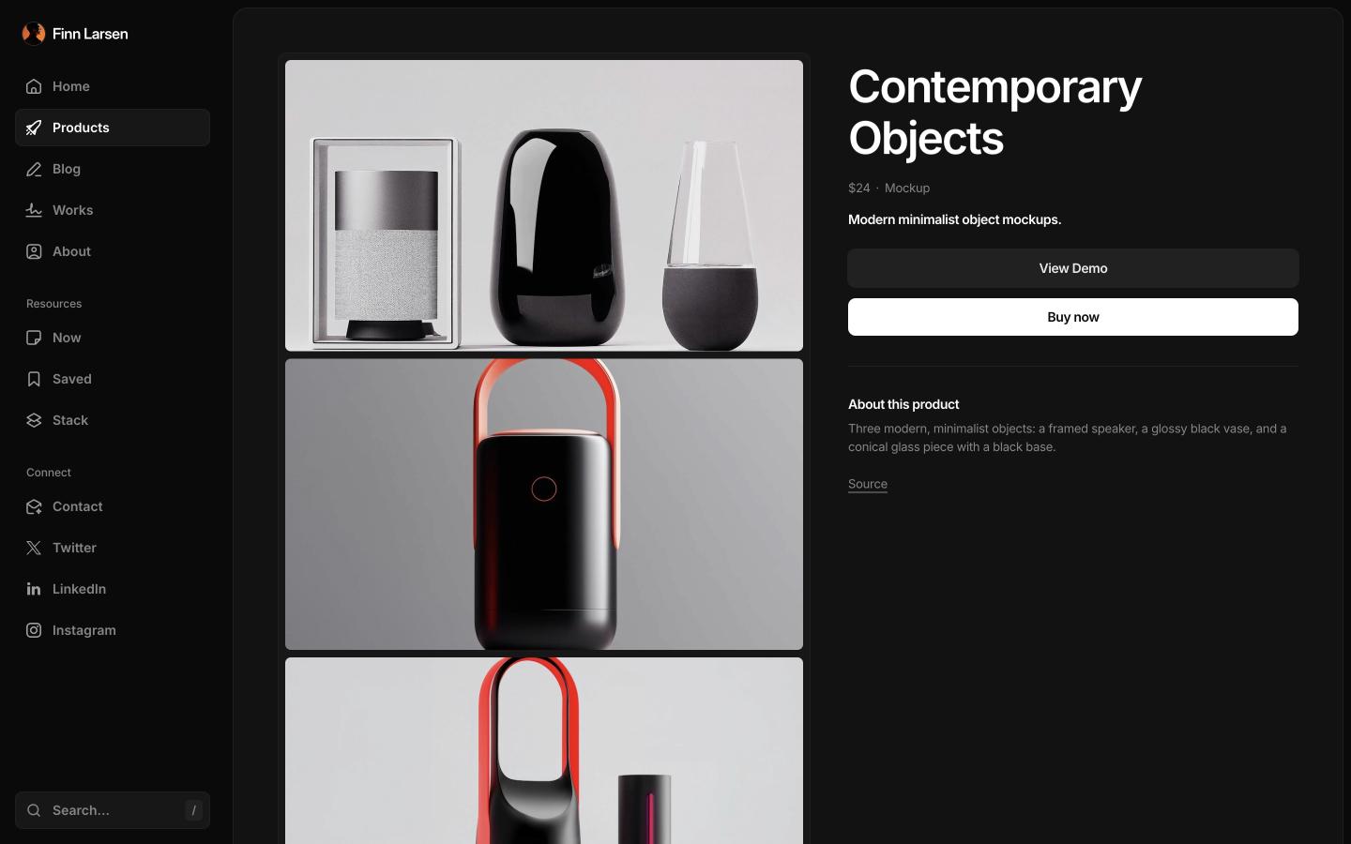Click the Works chart icon

tap(34, 210)
